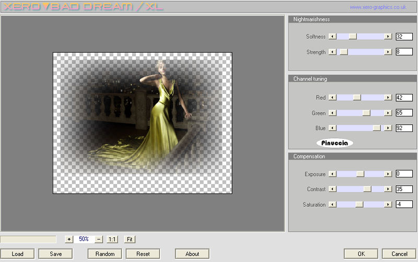The width and height of the screenshot is (418, 262).
Task: Click Blue channel right arrow
Action: (388, 128)
